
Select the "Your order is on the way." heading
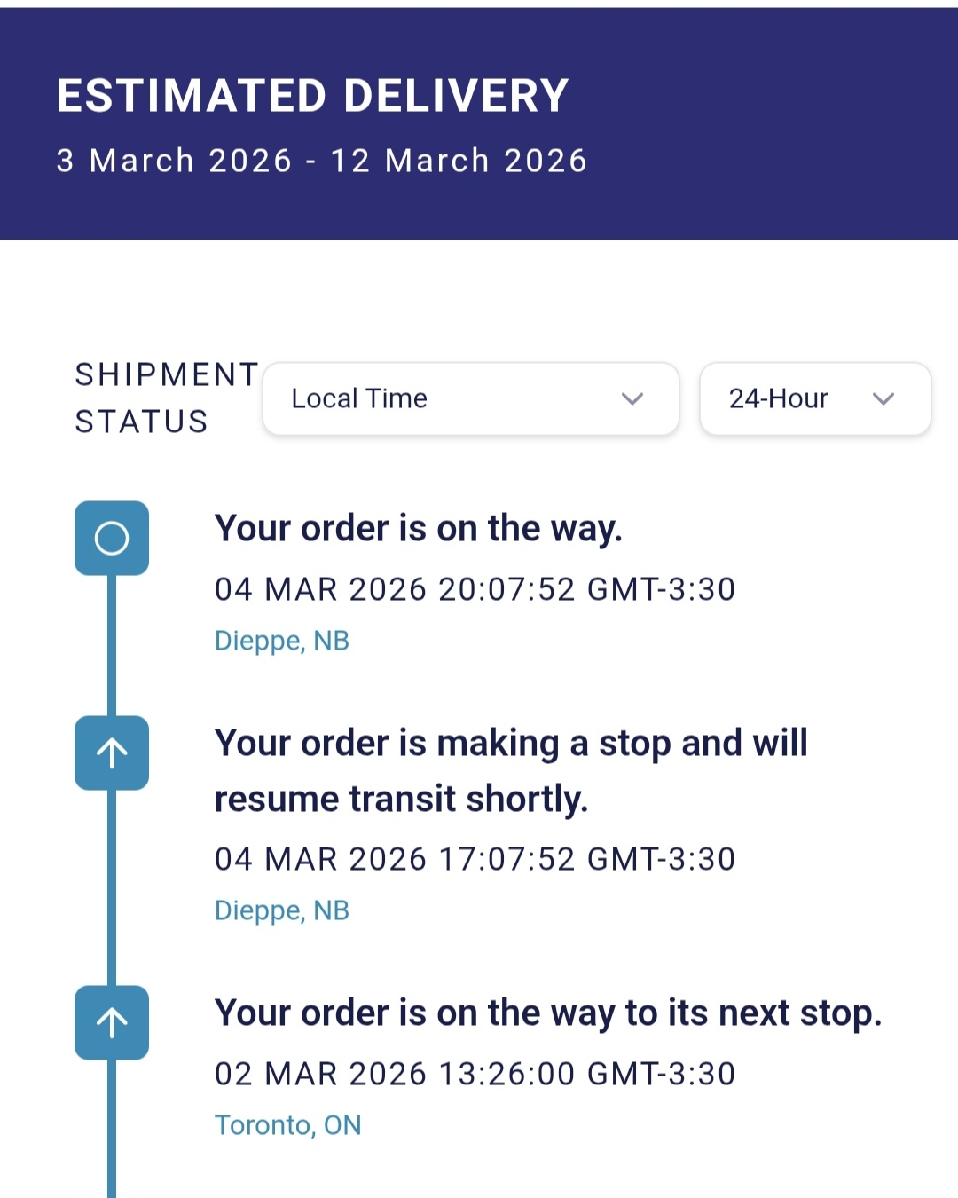coord(419,529)
